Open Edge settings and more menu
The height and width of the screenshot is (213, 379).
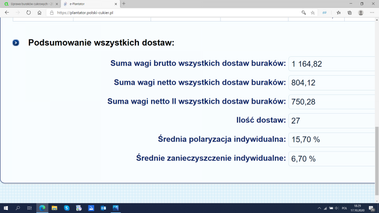pyautogui.click(x=372, y=13)
